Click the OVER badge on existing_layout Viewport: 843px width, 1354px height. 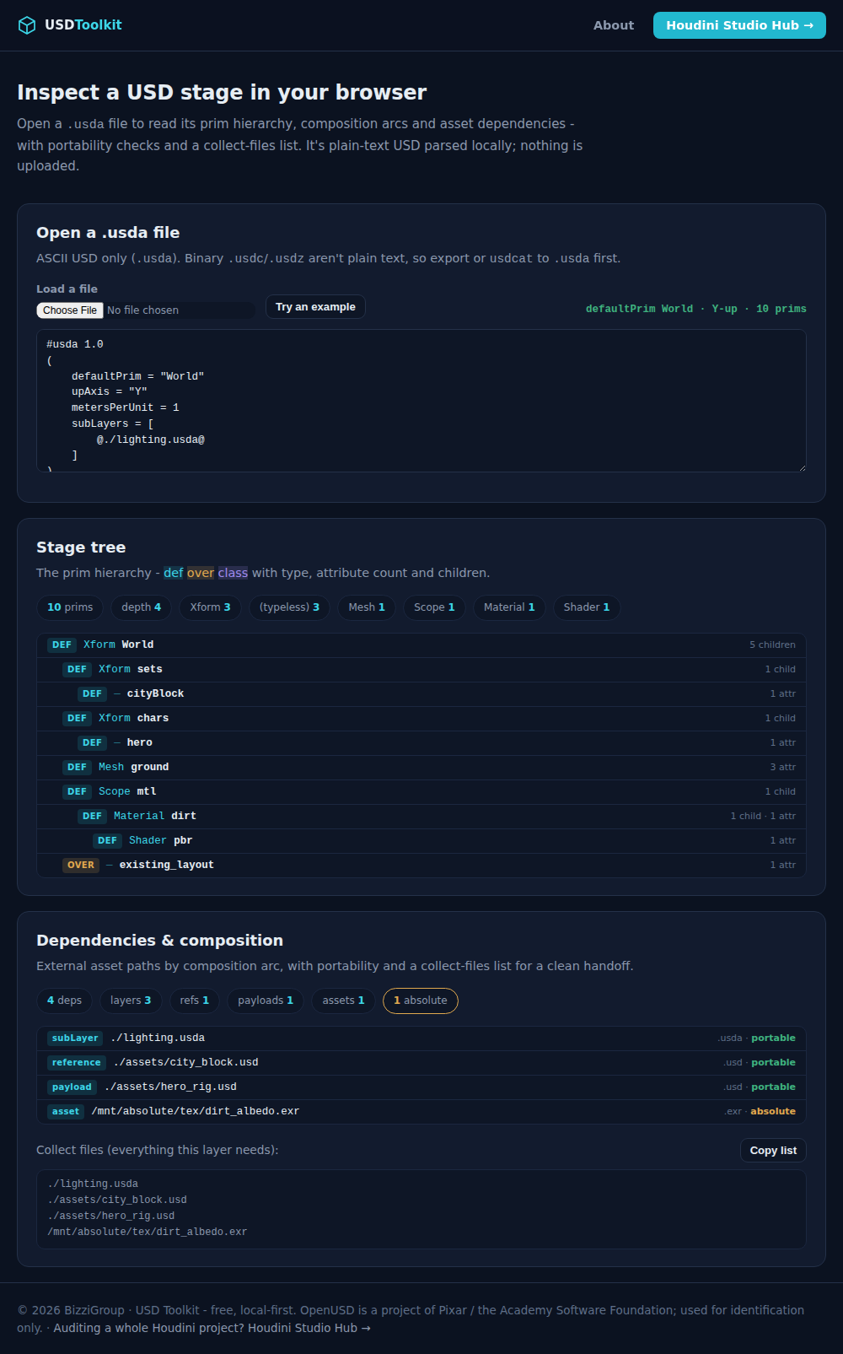click(81, 866)
